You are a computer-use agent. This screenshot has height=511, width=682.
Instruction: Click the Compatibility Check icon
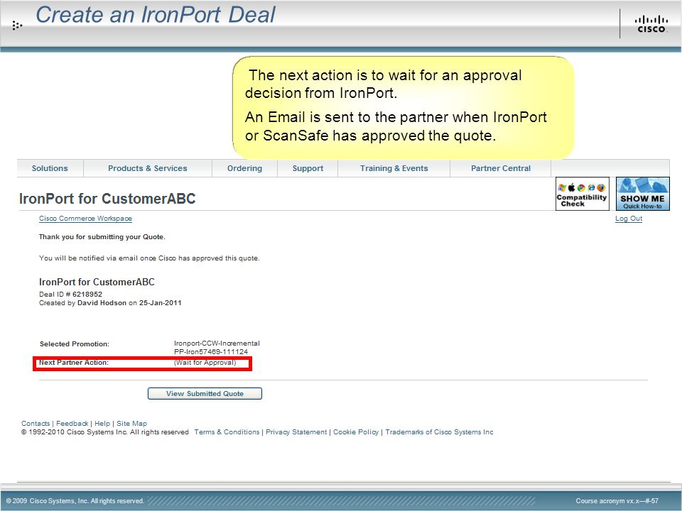pos(582,194)
